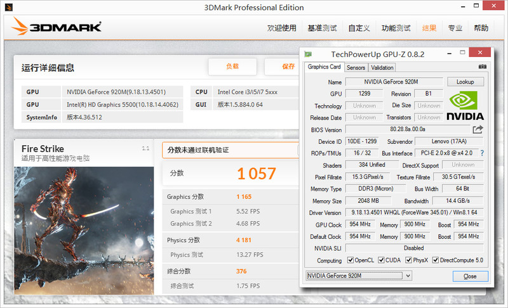Click the CPU value Intel Core i3/i5/i7 5xxx
Image resolution: width=508 pixels, height=308 pixels.
(x=248, y=92)
